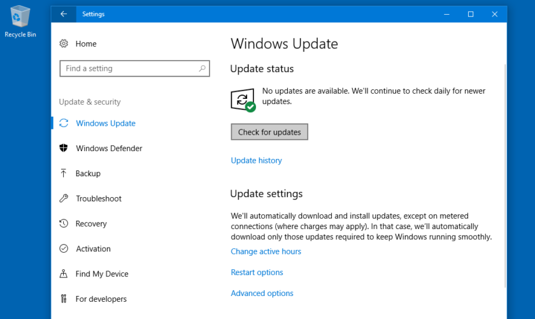Click the update status icon with green check

pos(243,100)
